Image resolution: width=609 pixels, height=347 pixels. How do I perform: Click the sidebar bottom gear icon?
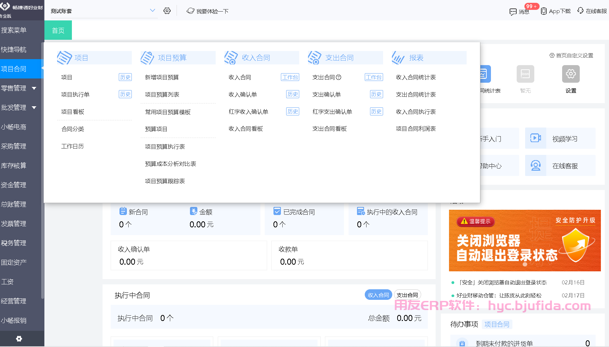click(x=19, y=339)
